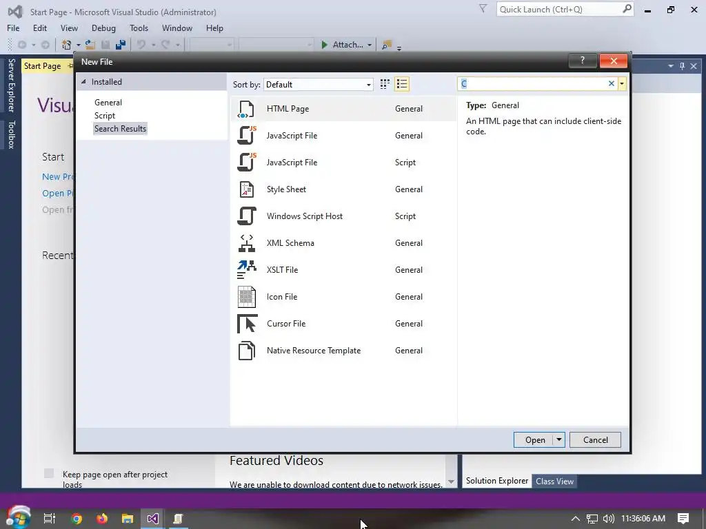This screenshot has height=529, width=706.
Task: Click the taskbar clock
Action: click(643, 519)
